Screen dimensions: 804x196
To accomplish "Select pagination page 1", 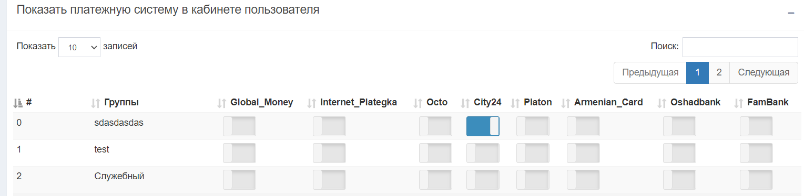I will [697, 73].
